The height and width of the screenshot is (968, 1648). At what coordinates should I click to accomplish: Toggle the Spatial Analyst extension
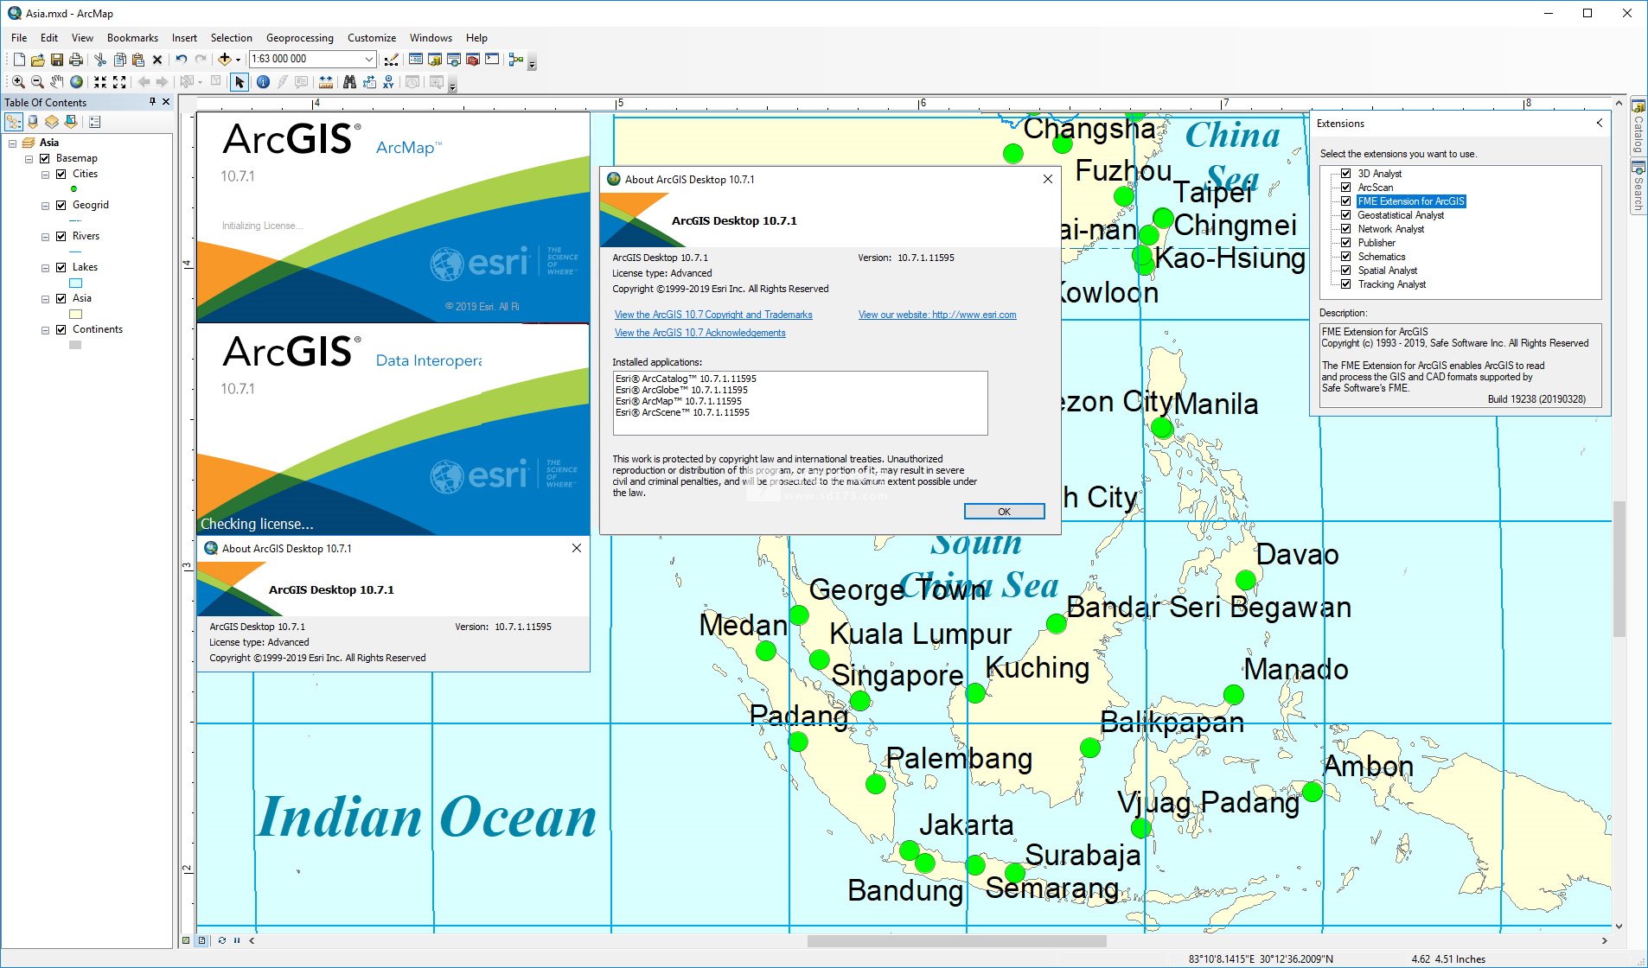tap(1346, 271)
